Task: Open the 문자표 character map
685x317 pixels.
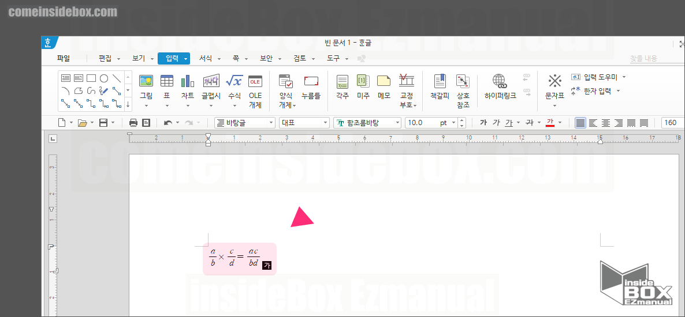Action: tap(555, 87)
